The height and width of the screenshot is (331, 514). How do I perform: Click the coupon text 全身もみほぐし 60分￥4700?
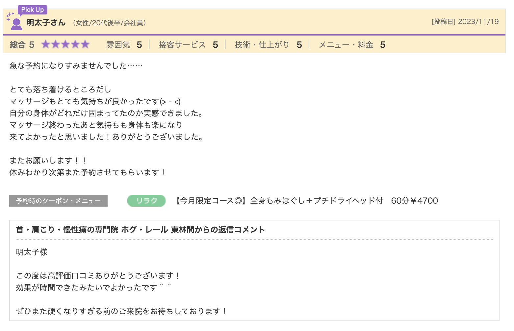coord(306,201)
